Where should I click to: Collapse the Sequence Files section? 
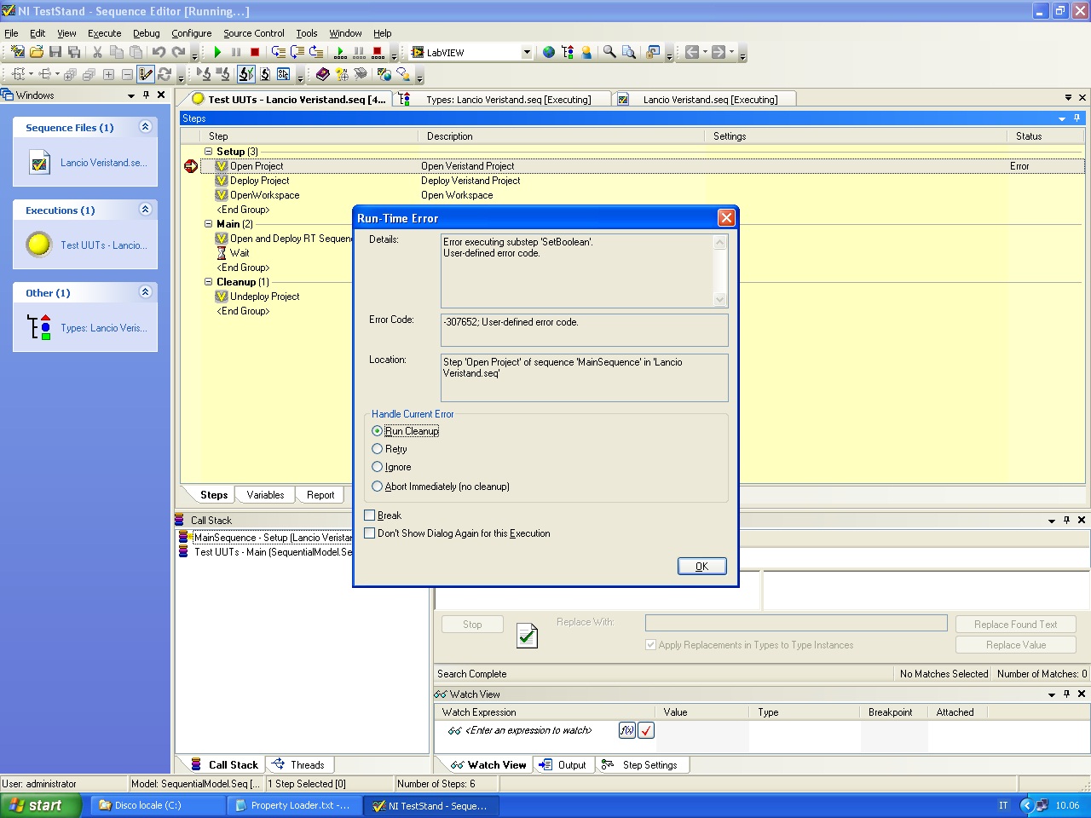pyautogui.click(x=145, y=127)
